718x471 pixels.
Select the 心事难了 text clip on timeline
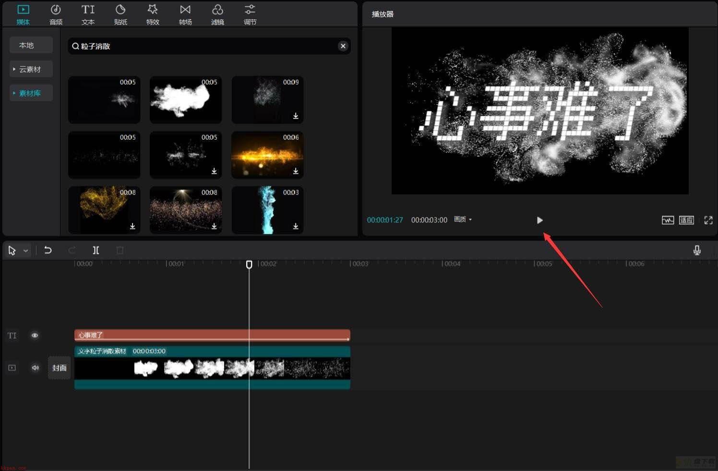[212, 335]
